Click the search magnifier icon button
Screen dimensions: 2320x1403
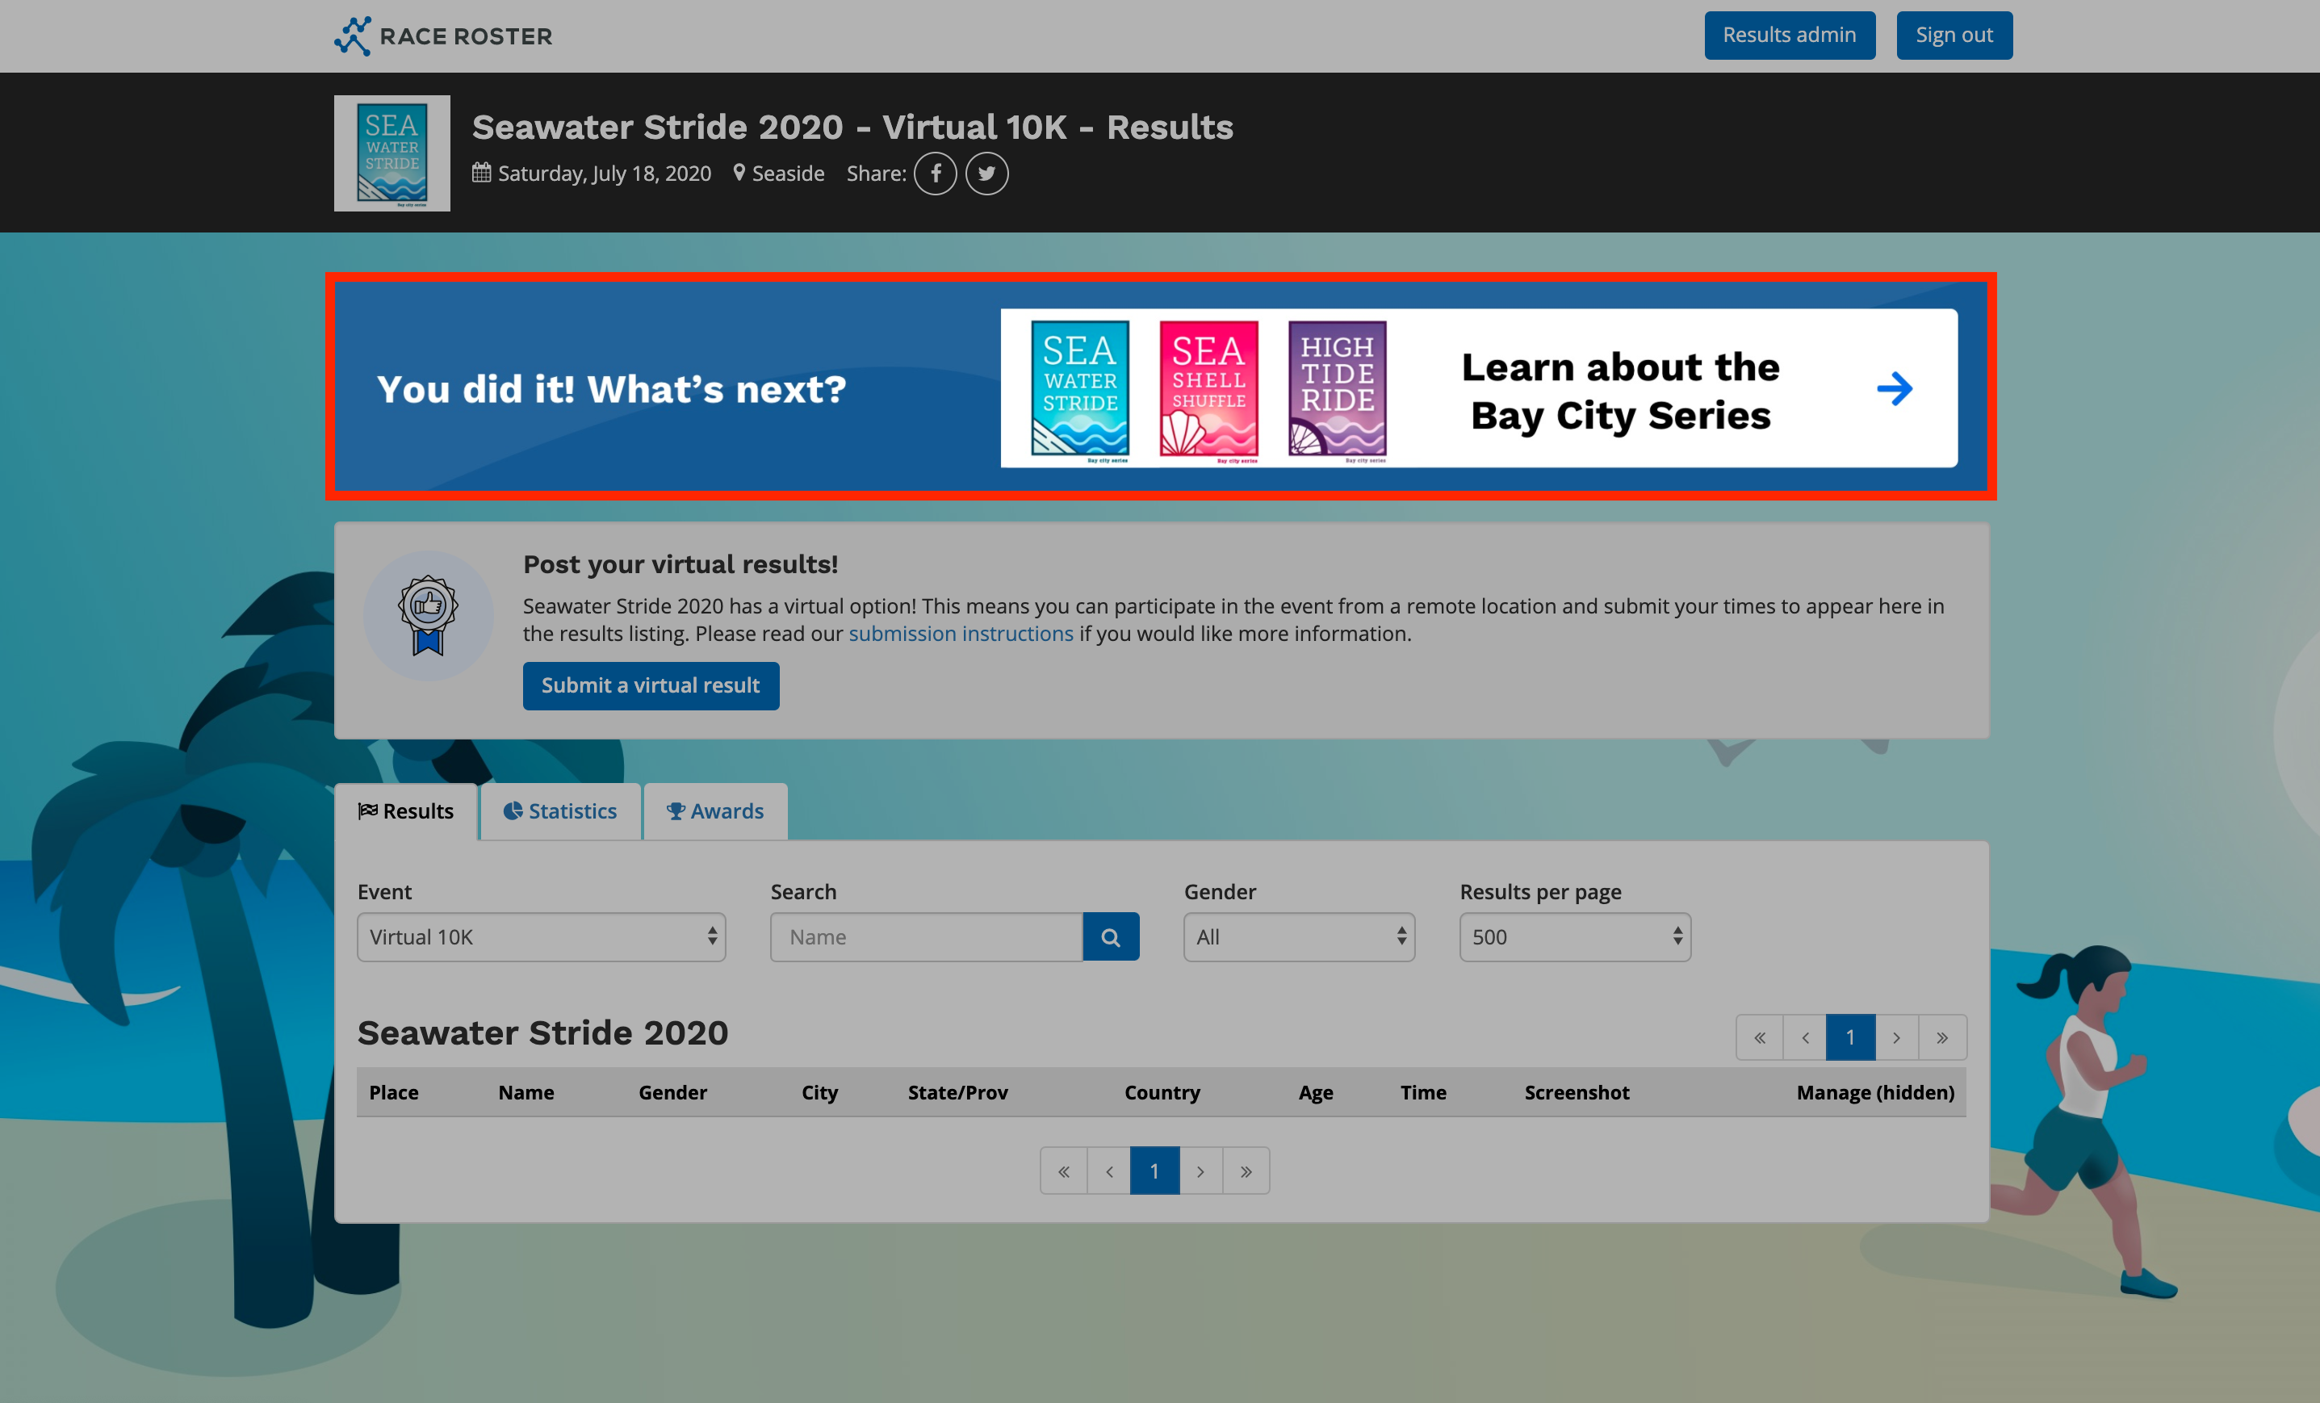click(x=1110, y=937)
